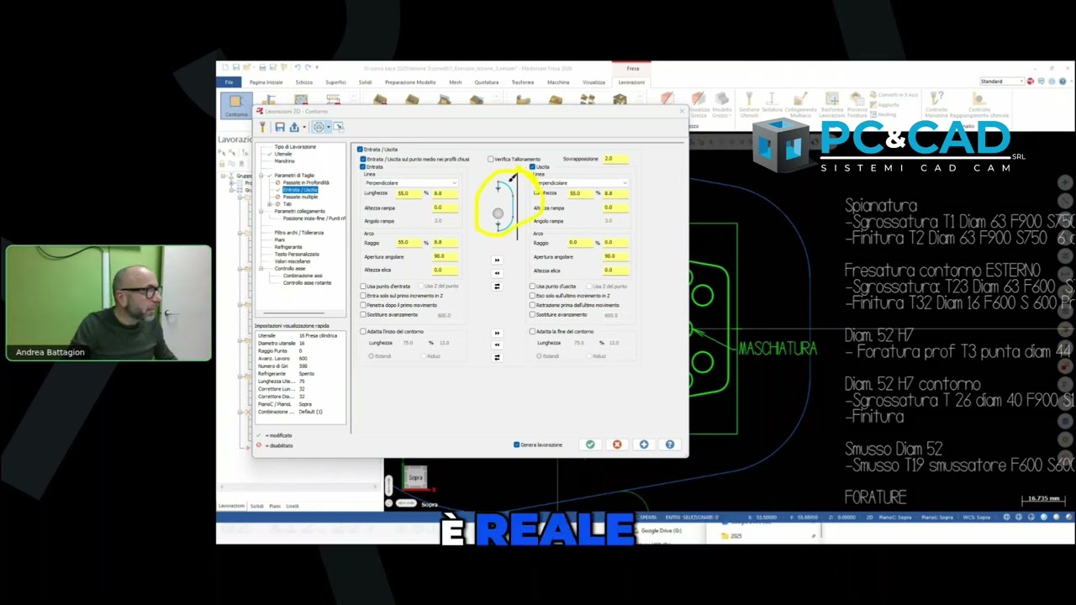Screen dimensions: 1076x605
Task: Click the blue plus Apply button
Action: (x=644, y=445)
